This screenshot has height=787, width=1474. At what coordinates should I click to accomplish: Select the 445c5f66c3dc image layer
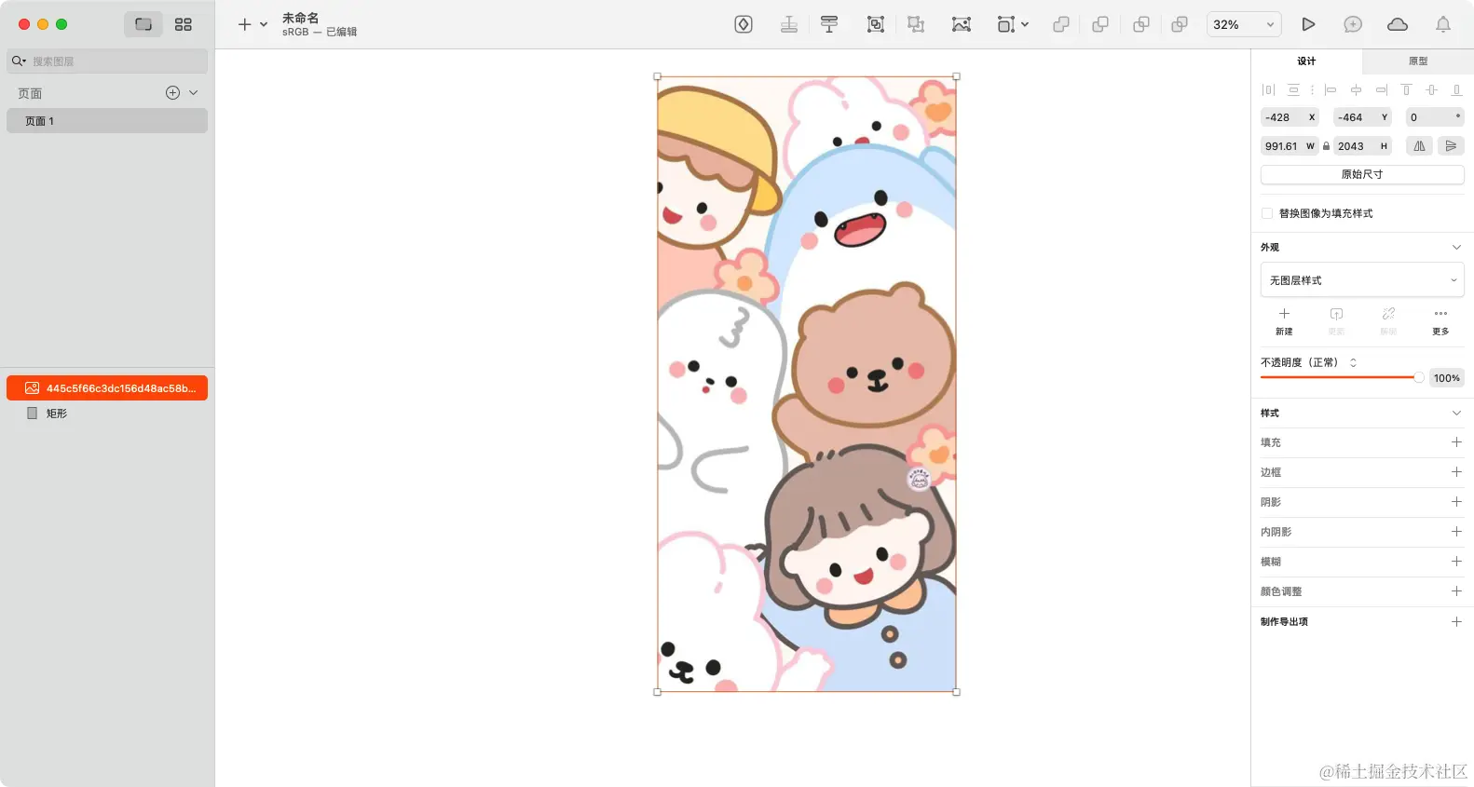(107, 388)
